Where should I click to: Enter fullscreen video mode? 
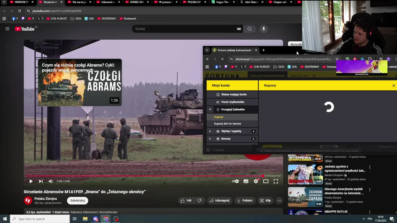coord(276,181)
